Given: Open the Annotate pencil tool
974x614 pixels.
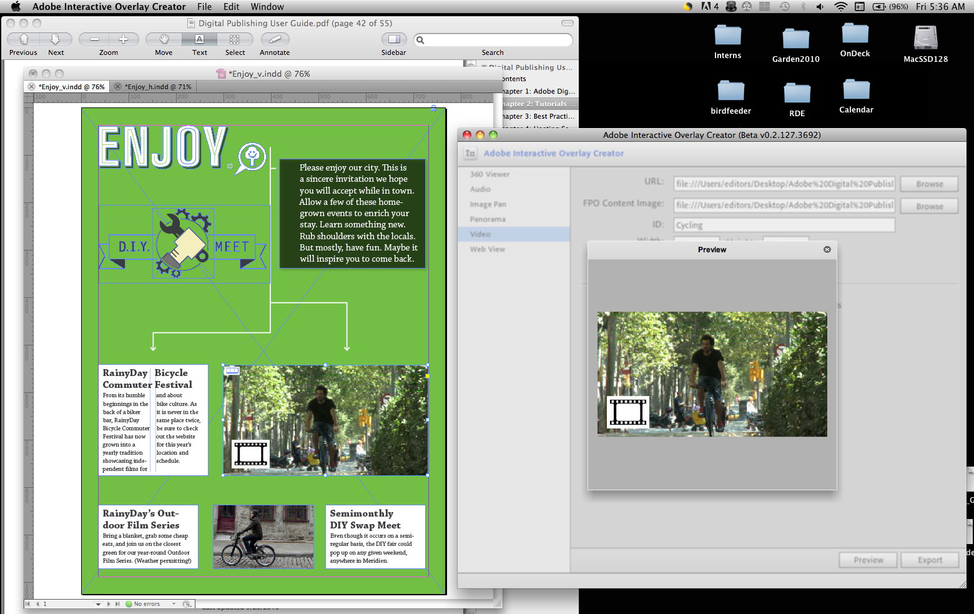Looking at the screenshot, I should point(275,39).
